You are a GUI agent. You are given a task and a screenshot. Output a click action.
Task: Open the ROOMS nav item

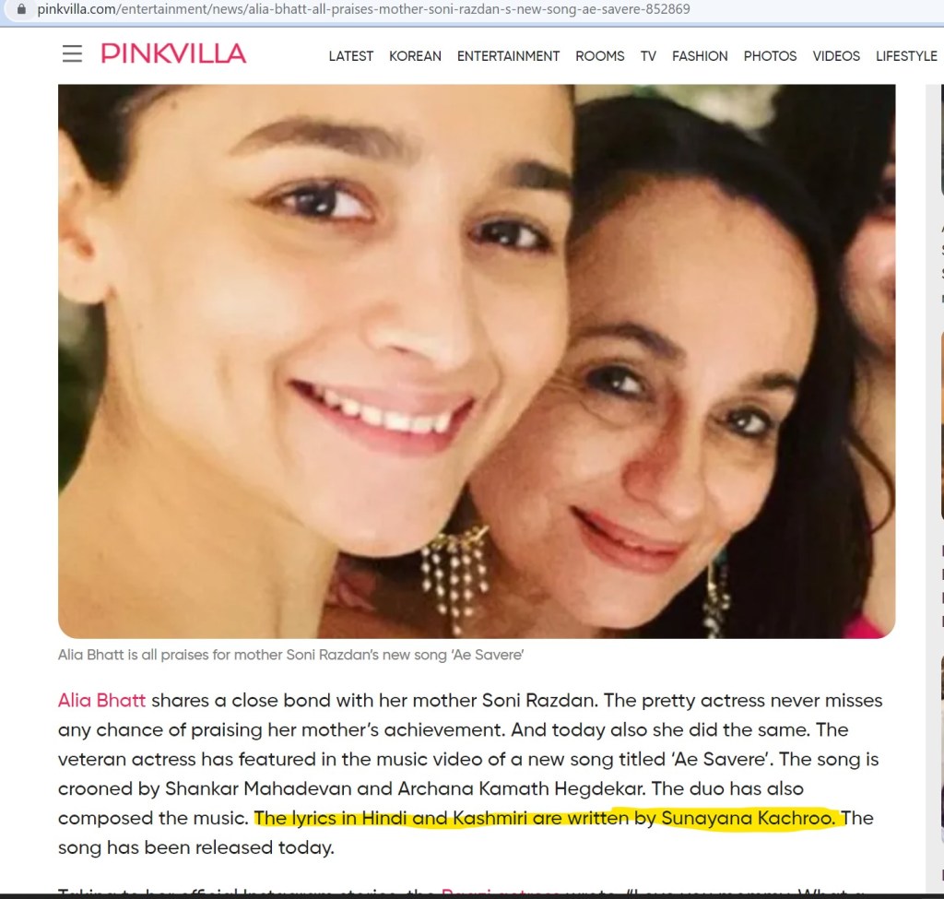click(599, 56)
